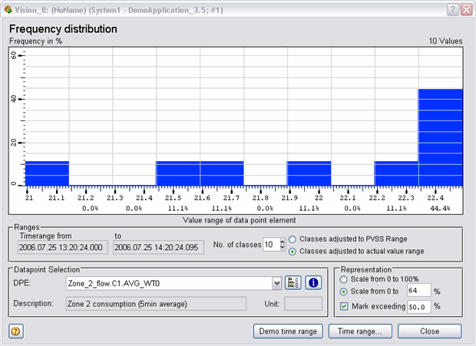
Task: Click the yellow help icon at bottom left
Action: coord(15,331)
